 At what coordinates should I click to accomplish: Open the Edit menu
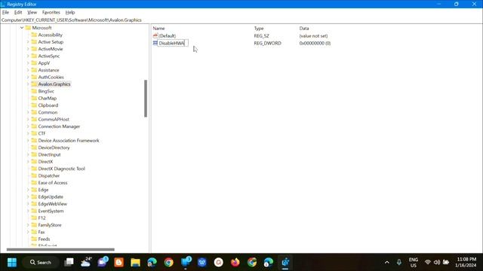coord(18,12)
